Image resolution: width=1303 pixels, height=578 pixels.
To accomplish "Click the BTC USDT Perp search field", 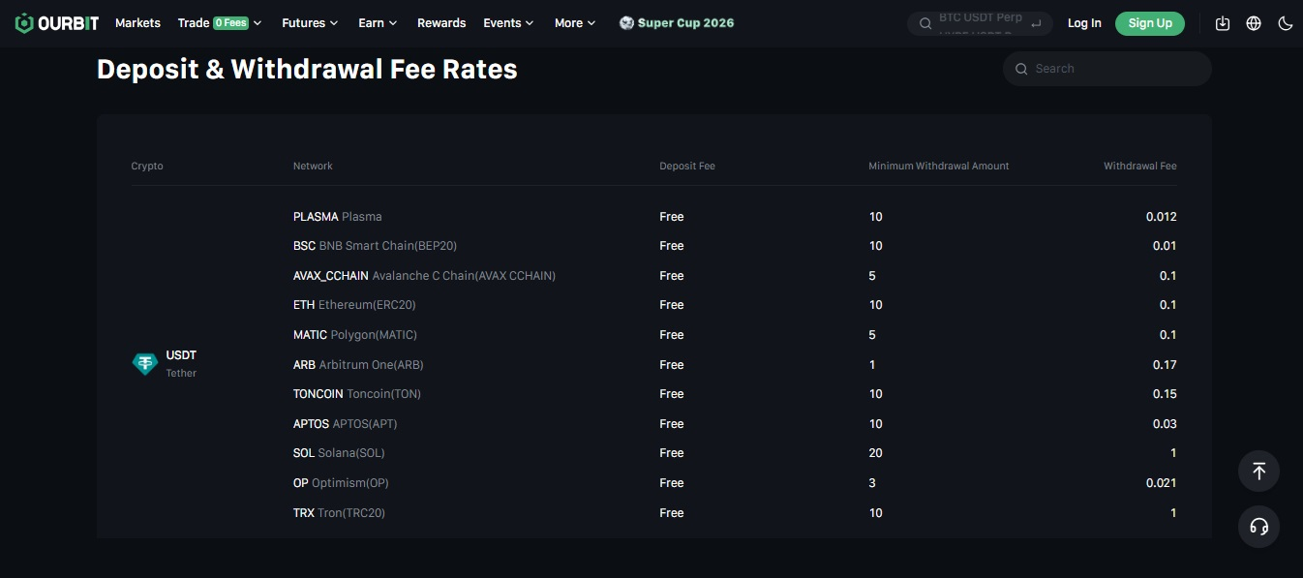I will (x=980, y=23).
